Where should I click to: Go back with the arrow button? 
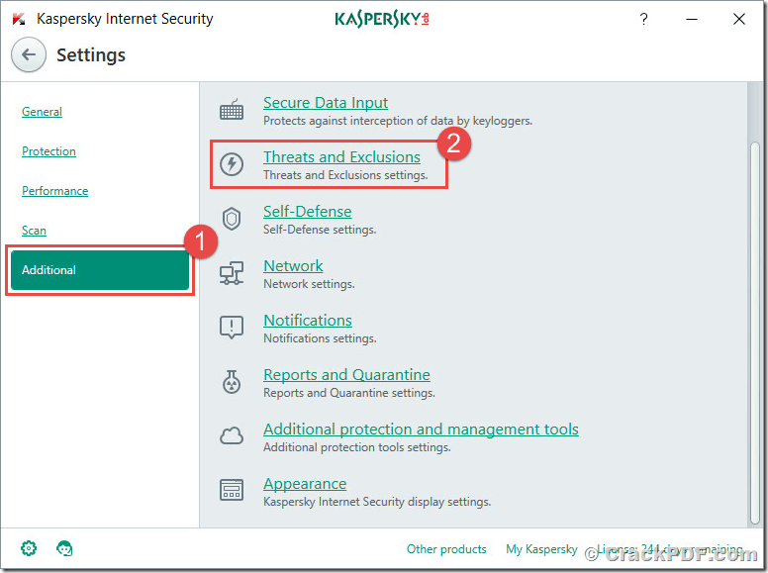(x=29, y=54)
